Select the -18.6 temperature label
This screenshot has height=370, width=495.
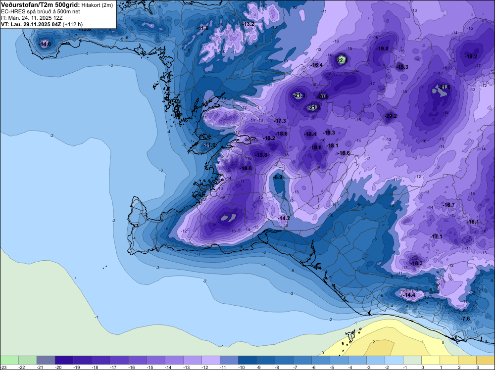point(281,134)
